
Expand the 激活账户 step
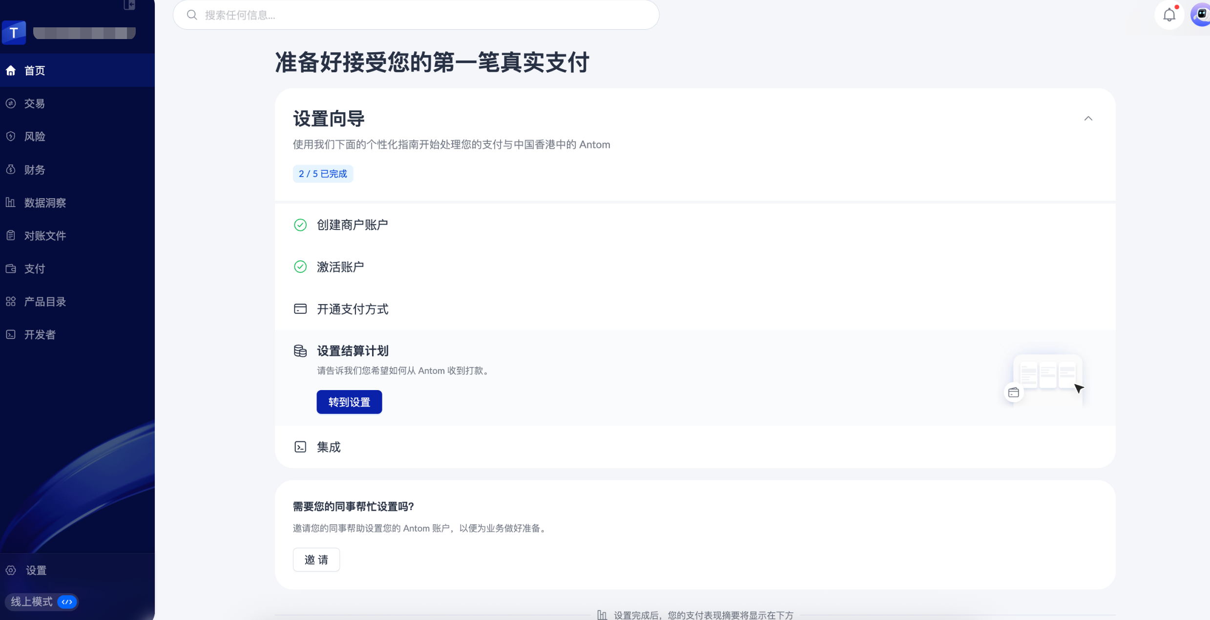695,267
